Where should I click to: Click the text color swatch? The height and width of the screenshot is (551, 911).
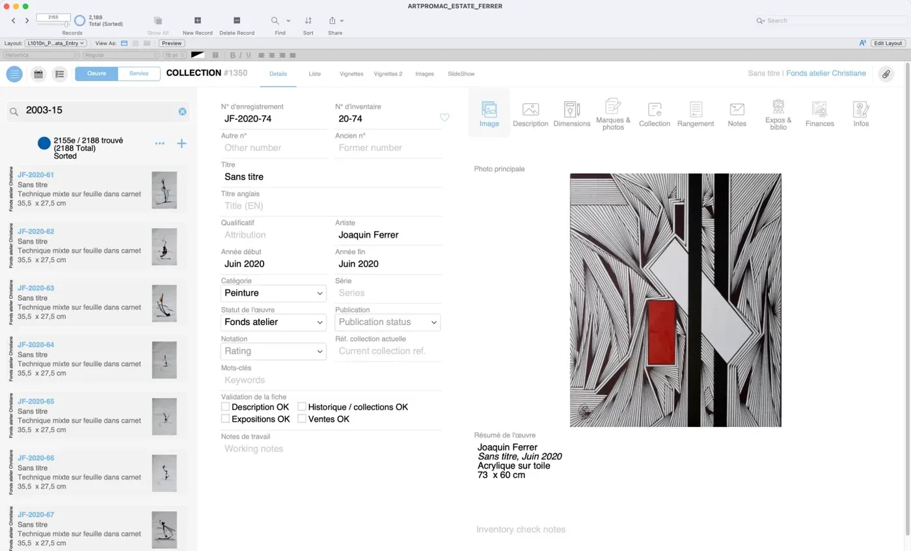[x=198, y=55]
